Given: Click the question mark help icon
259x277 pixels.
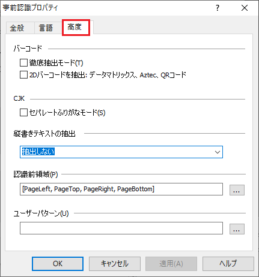Looking at the screenshot, I should (218, 8).
